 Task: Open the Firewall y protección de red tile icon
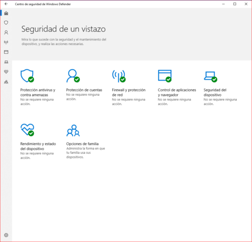119,76
